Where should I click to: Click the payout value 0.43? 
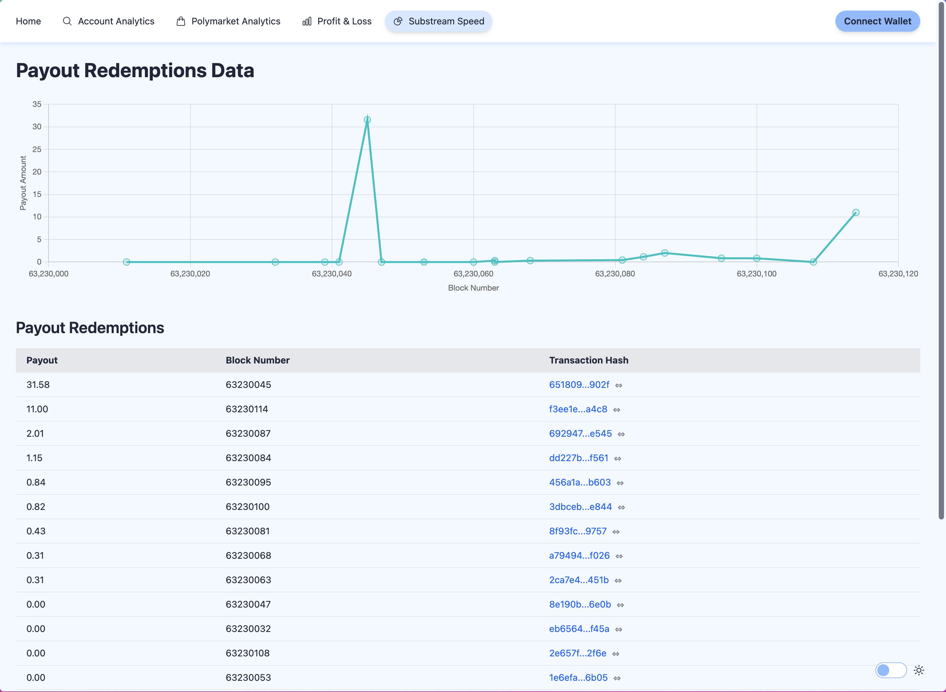(36, 531)
